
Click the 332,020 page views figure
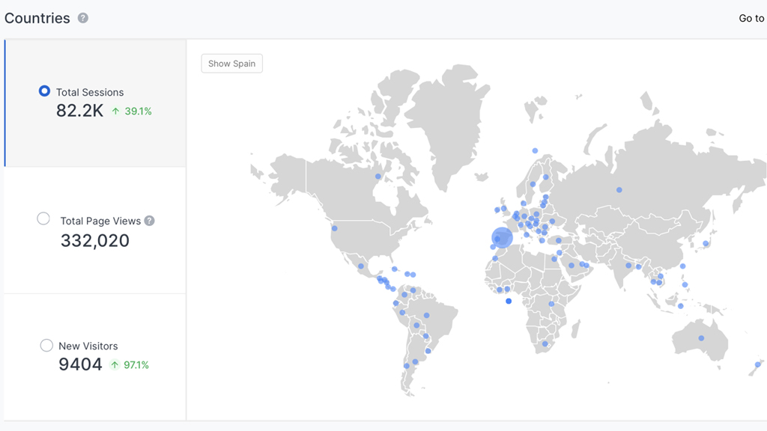94,241
